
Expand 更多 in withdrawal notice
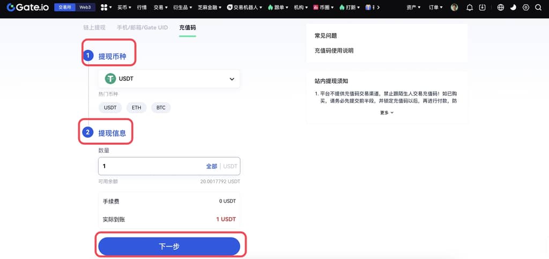(x=387, y=113)
